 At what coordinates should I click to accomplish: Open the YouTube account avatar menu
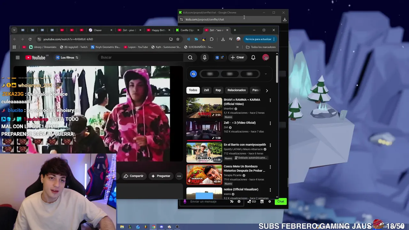click(266, 57)
